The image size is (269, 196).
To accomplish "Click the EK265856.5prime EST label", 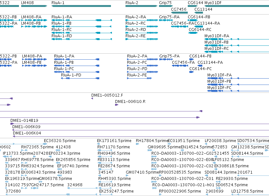I will (73, 160).
